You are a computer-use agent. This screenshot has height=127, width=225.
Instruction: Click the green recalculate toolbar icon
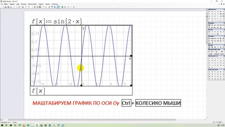coord(62,7)
